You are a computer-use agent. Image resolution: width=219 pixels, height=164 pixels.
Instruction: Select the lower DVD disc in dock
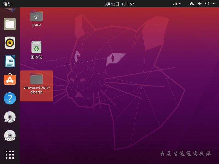point(10,136)
